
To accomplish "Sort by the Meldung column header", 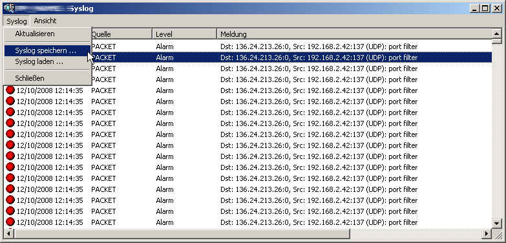I will coord(354,34).
